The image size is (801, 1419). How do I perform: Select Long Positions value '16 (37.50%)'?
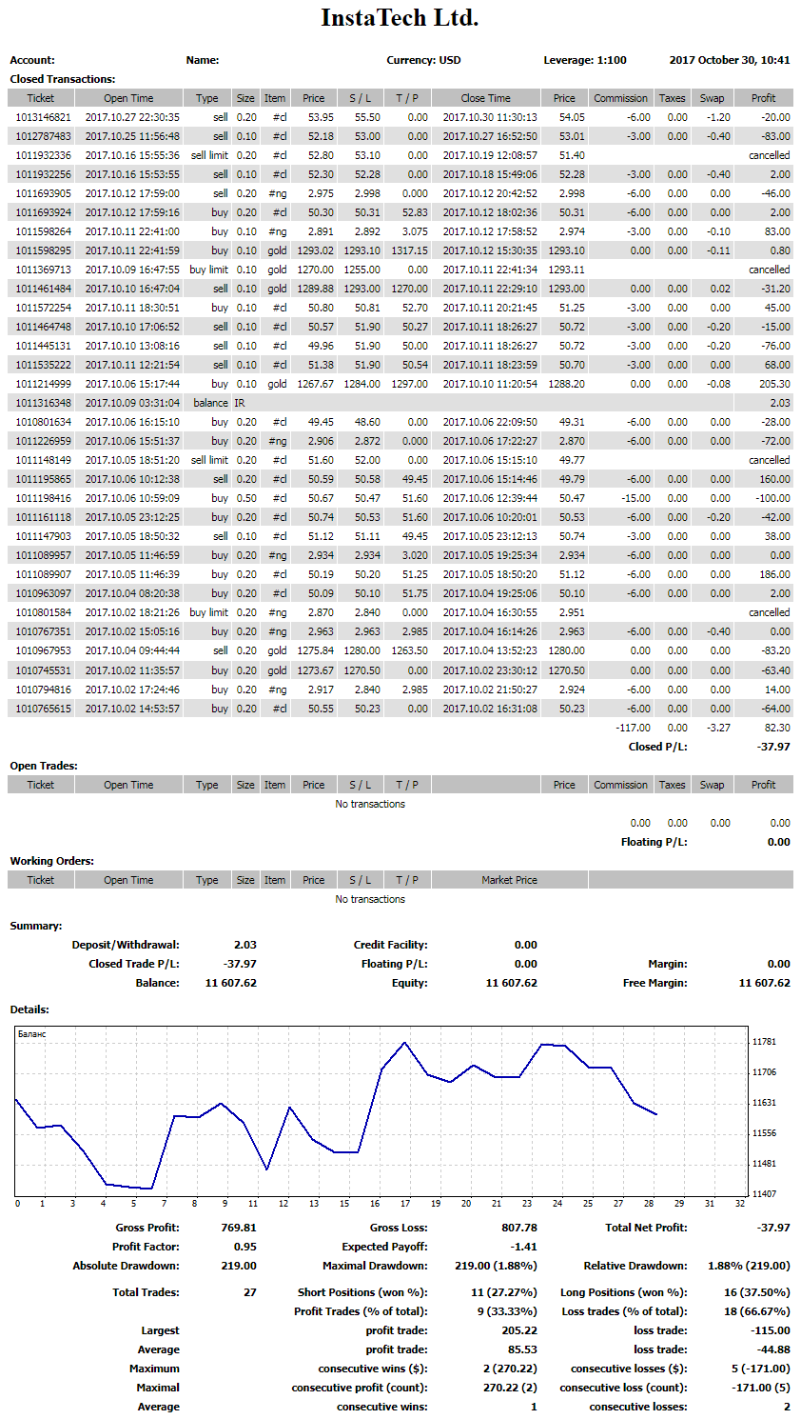757,1292
